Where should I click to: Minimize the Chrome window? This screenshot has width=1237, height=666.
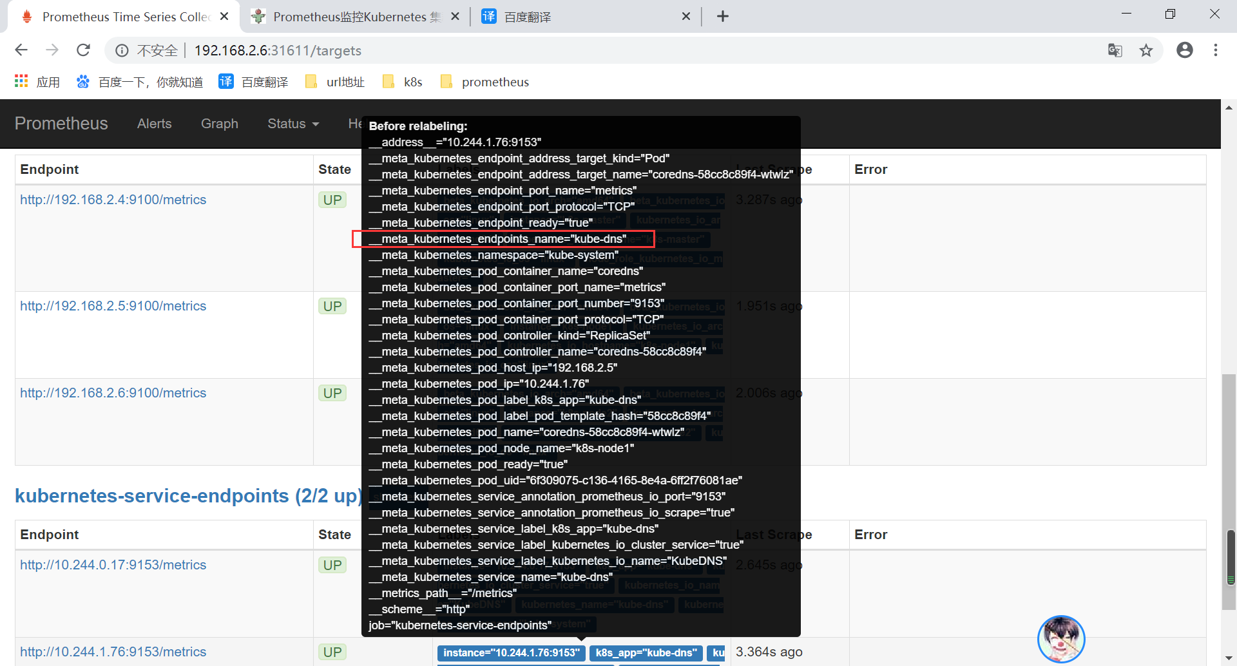[1126, 14]
